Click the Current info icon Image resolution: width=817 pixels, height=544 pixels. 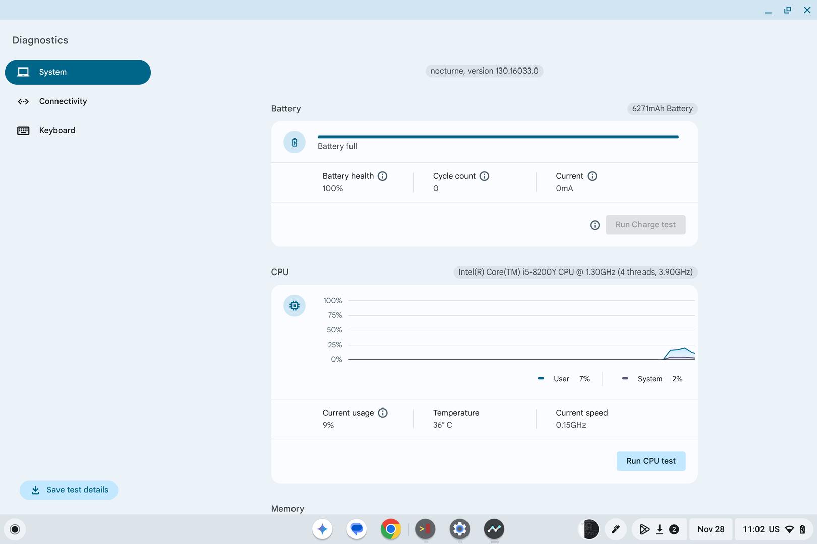coord(592,176)
